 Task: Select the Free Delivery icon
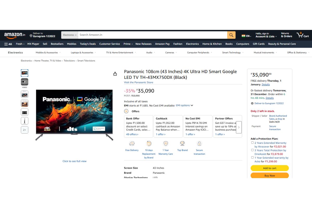coord(132,143)
